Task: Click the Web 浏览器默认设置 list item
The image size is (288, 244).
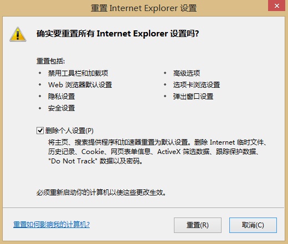Action: [x=80, y=85]
